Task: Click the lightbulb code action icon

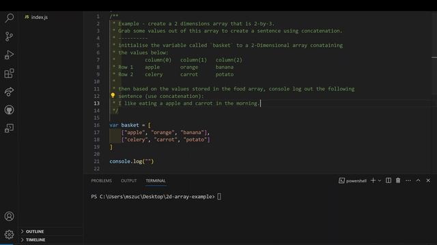Action: coord(113,95)
